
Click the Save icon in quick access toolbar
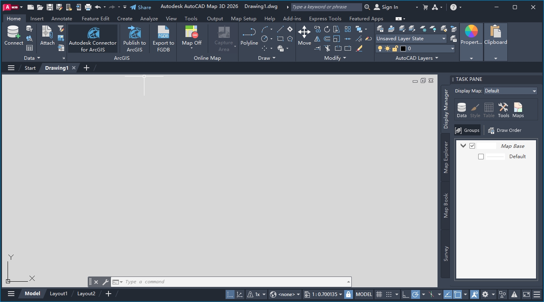50,7
